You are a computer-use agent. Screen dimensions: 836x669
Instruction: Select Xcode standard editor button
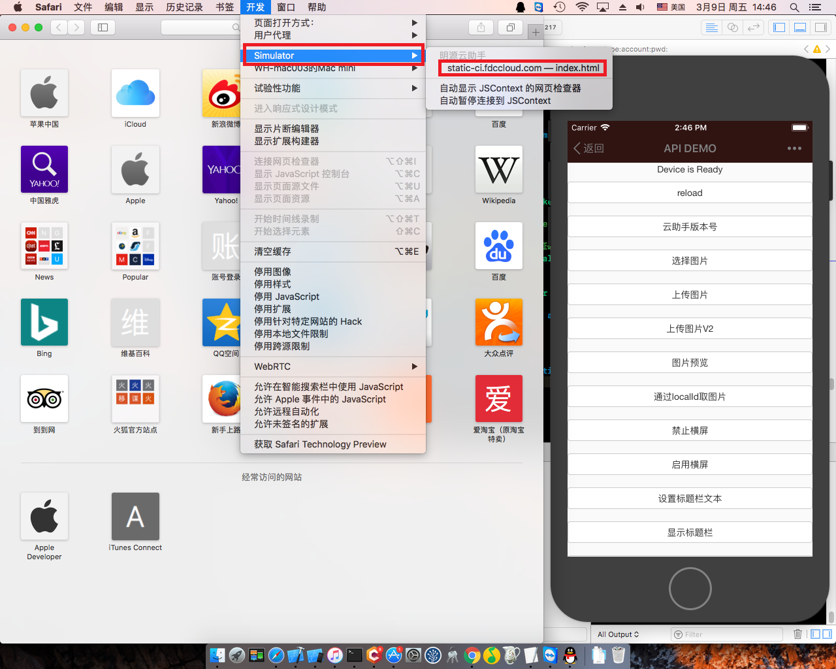(712, 27)
